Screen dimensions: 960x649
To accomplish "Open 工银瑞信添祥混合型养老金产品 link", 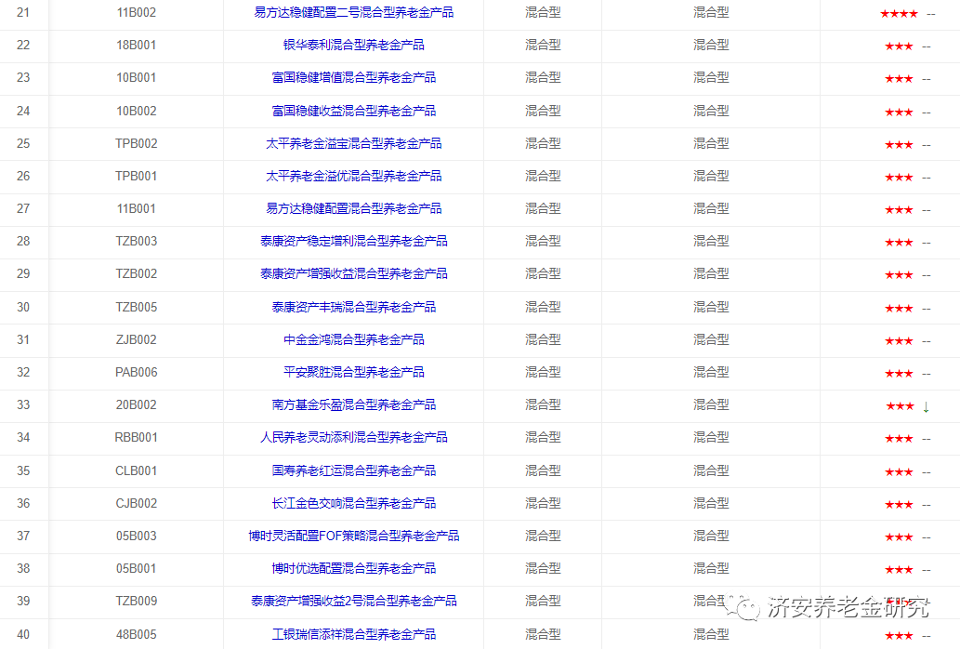I will click(353, 634).
